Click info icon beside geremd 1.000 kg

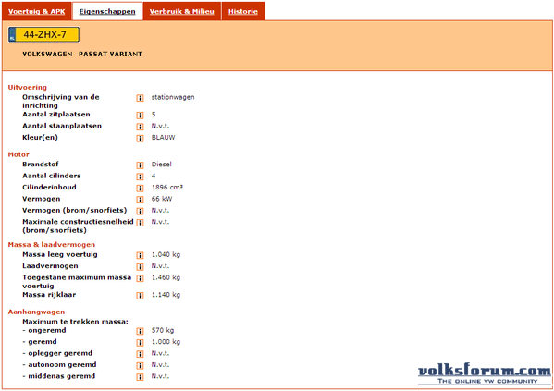pyautogui.click(x=140, y=343)
